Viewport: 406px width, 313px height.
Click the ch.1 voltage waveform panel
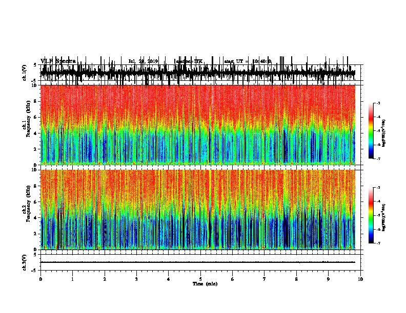click(200, 73)
